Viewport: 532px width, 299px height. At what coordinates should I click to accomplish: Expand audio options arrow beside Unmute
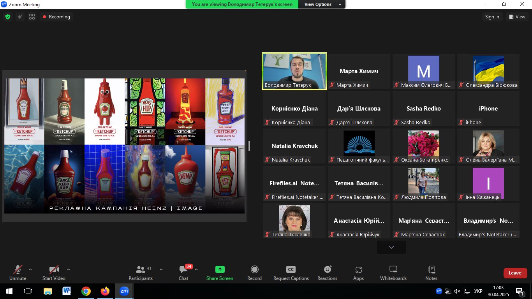30,269
